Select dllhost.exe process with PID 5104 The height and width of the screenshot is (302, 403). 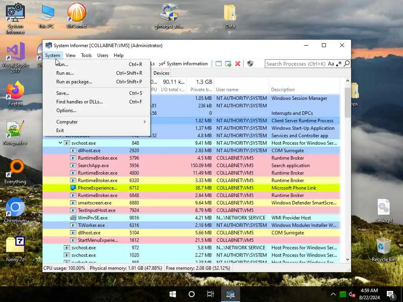191,233
